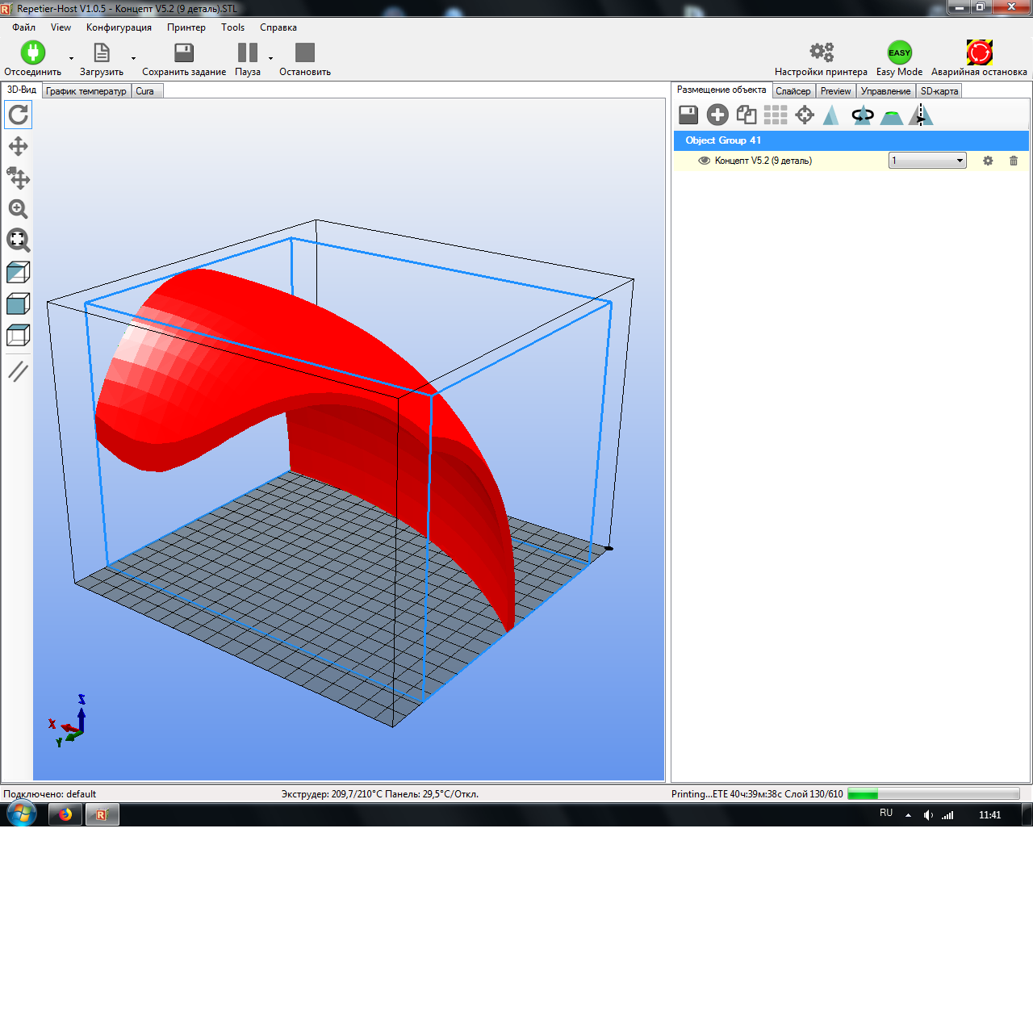1033x1025 pixels.
Task: Open the cross-section view tool
Action: click(x=18, y=371)
